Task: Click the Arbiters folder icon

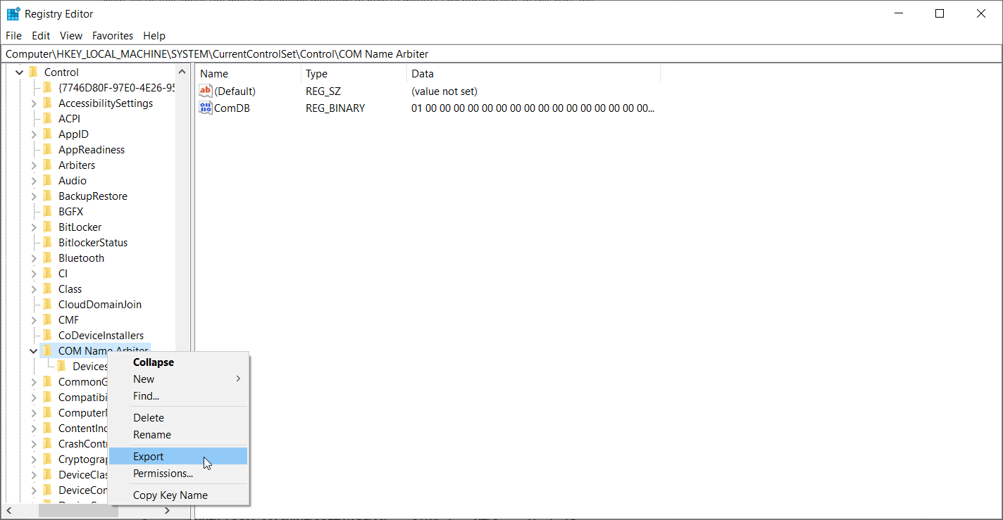Action: click(48, 165)
